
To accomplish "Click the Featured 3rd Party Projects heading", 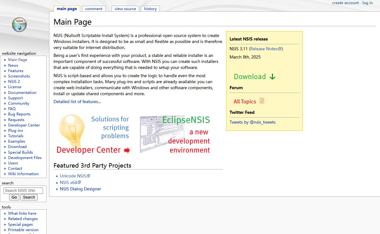I will (92, 165).
